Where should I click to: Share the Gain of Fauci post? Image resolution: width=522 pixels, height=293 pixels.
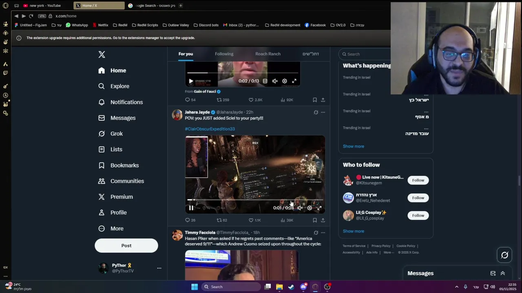pos(323,100)
